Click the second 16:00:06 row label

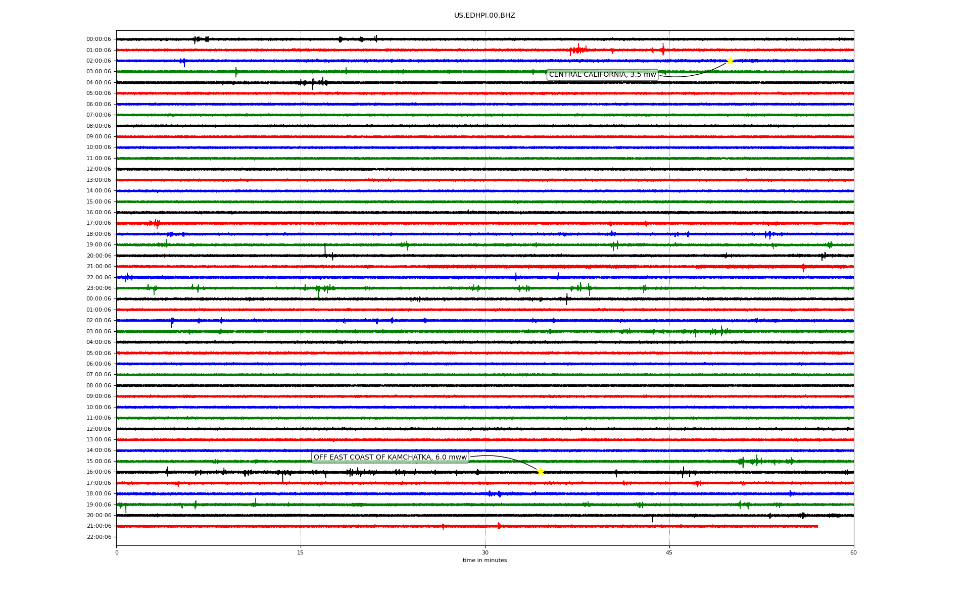click(x=99, y=472)
